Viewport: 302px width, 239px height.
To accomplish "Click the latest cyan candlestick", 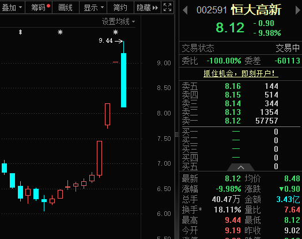I will pyautogui.click(x=123, y=80).
